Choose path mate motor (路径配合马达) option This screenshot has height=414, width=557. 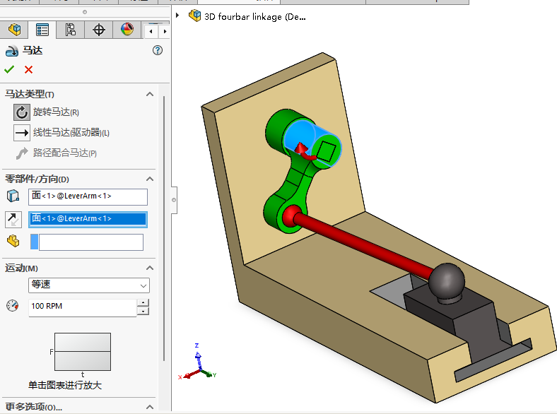[22, 153]
